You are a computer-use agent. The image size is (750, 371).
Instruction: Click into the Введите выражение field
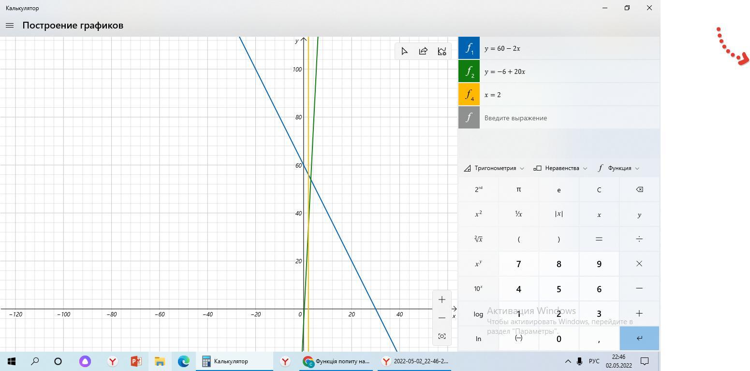(x=570, y=118)
